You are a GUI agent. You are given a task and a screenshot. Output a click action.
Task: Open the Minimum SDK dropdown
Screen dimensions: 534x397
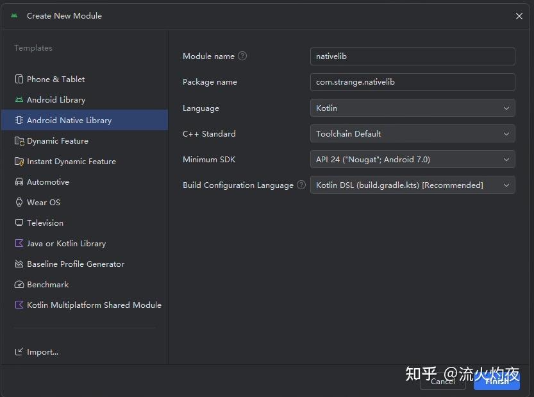click(x=412, y=159)
